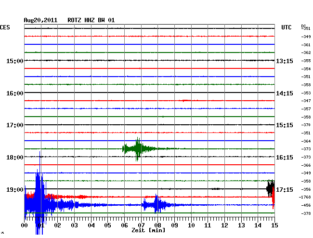Image resolution: width=313 pixels, height=238 pixels.
Task: Click the Zeit [min] axis title
Action: [148, 230]
